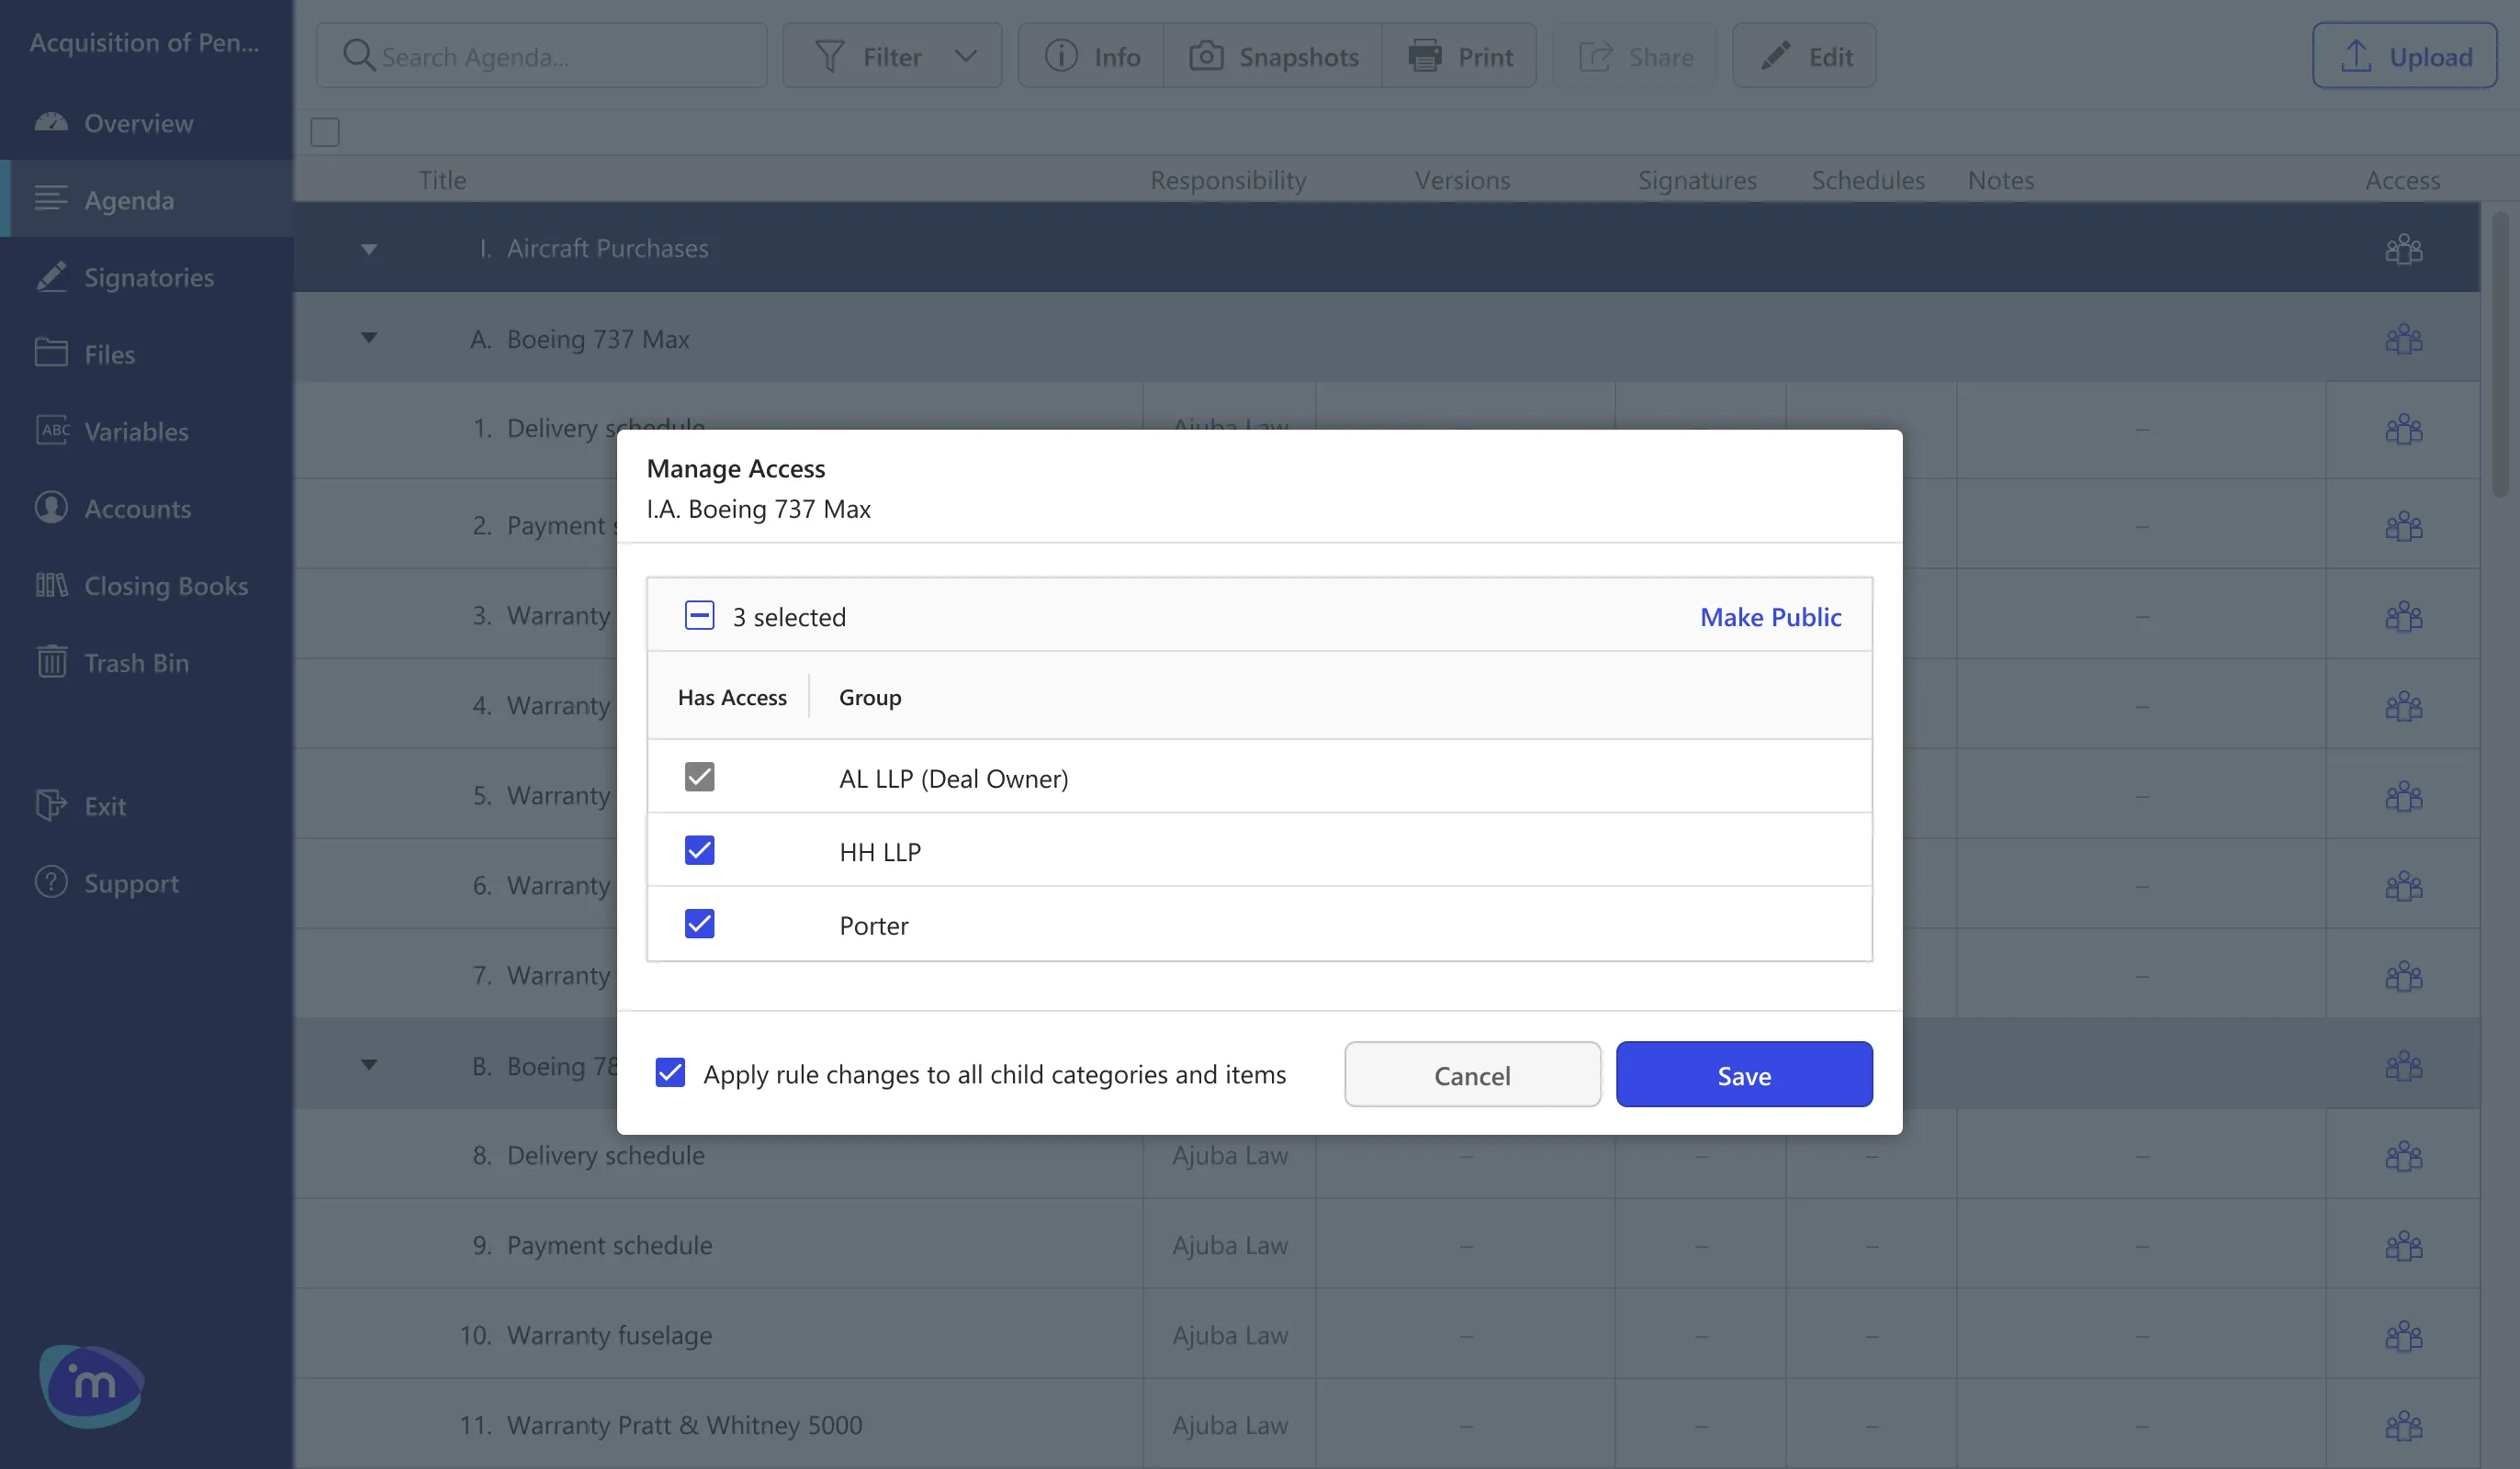Click the Trash Bin icon in sidebar
The height and width of the screenshot is (1469, 2520).
[51, 661]
